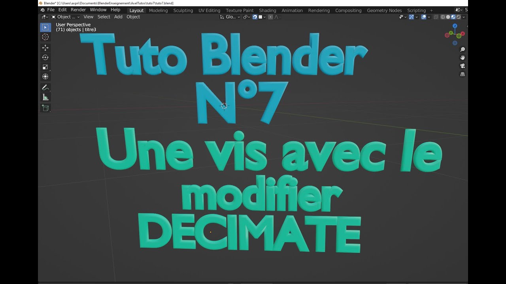The width and height of the screenshot is (506, 284).
Task: Toggle snapping magnet in header
Action: click(255, 17)
